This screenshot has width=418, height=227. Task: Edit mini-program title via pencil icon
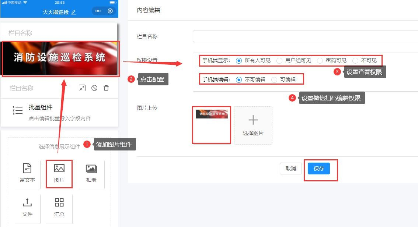click(73, 12)
